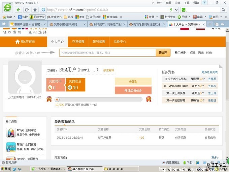Open the 网银 toolbar item
The width and height of the screenshot is (229, 172).
point(182,17)
